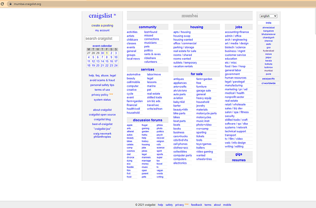The height and width of the screenshot is (208, 316).
Task: Switch to bangalore city site
Action: click(x=269, y=31)
